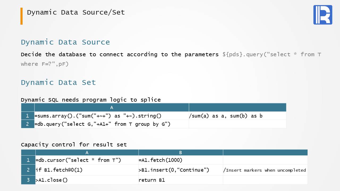Select row 3 header in capacity control table
This screenshot has width=340, height=191.
click(x=28, y=180)
